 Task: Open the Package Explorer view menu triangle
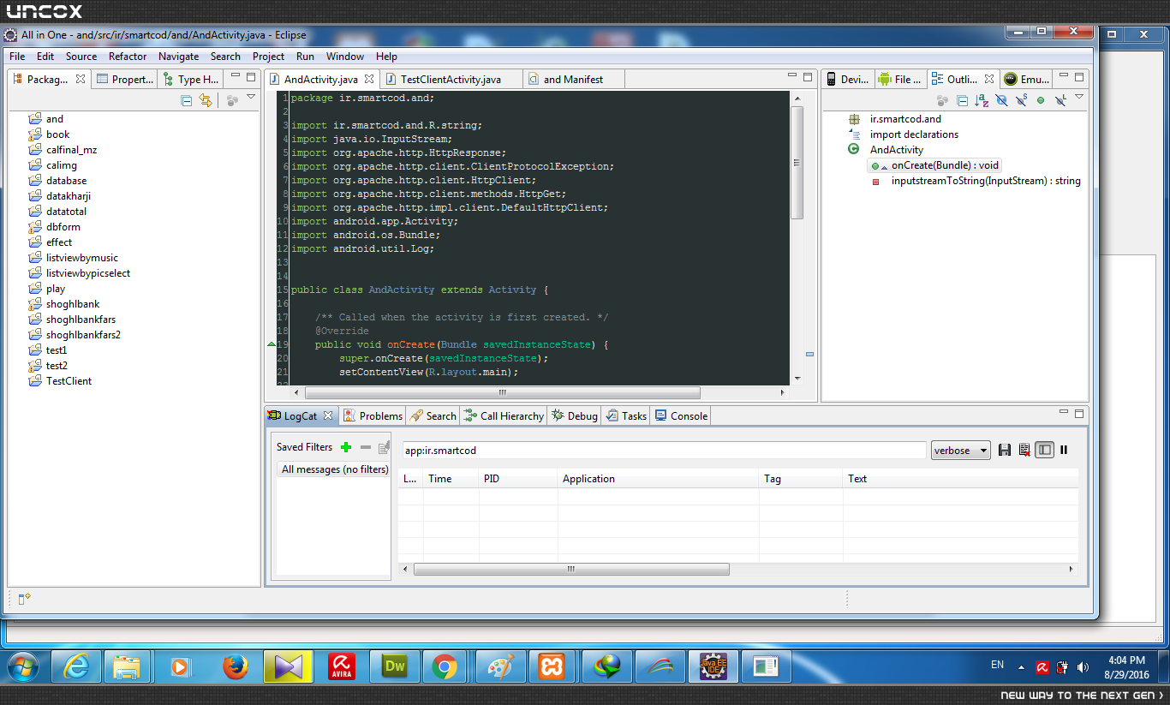pyautogui.click(x=251, y=98)
